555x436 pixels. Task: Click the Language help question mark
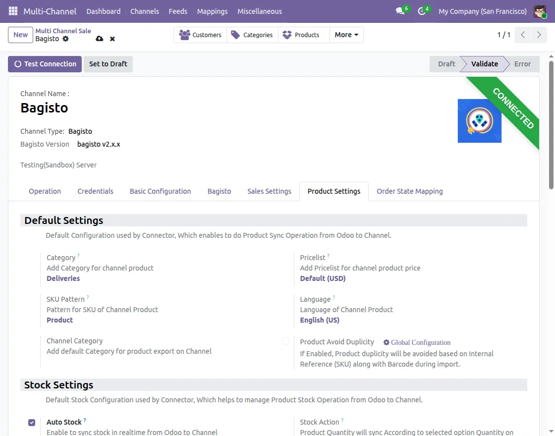(334, 297)
